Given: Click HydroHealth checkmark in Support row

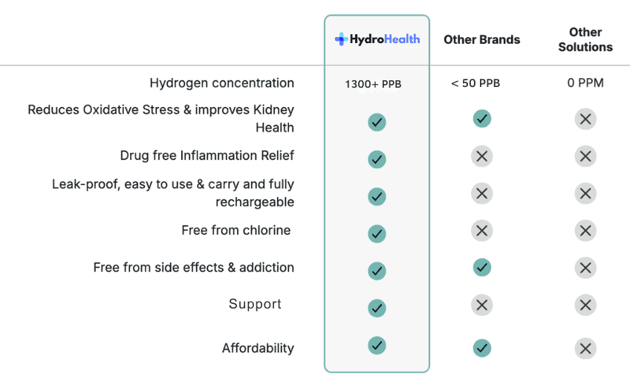Looking at the screenshot, I should click(377, 308).
